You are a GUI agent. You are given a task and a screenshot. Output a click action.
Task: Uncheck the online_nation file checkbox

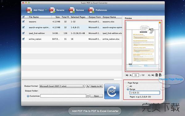(x=23, y=39)
